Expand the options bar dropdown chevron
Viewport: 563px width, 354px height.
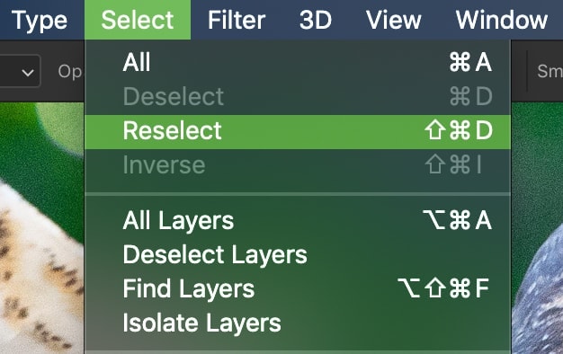(x=28, y=73)
